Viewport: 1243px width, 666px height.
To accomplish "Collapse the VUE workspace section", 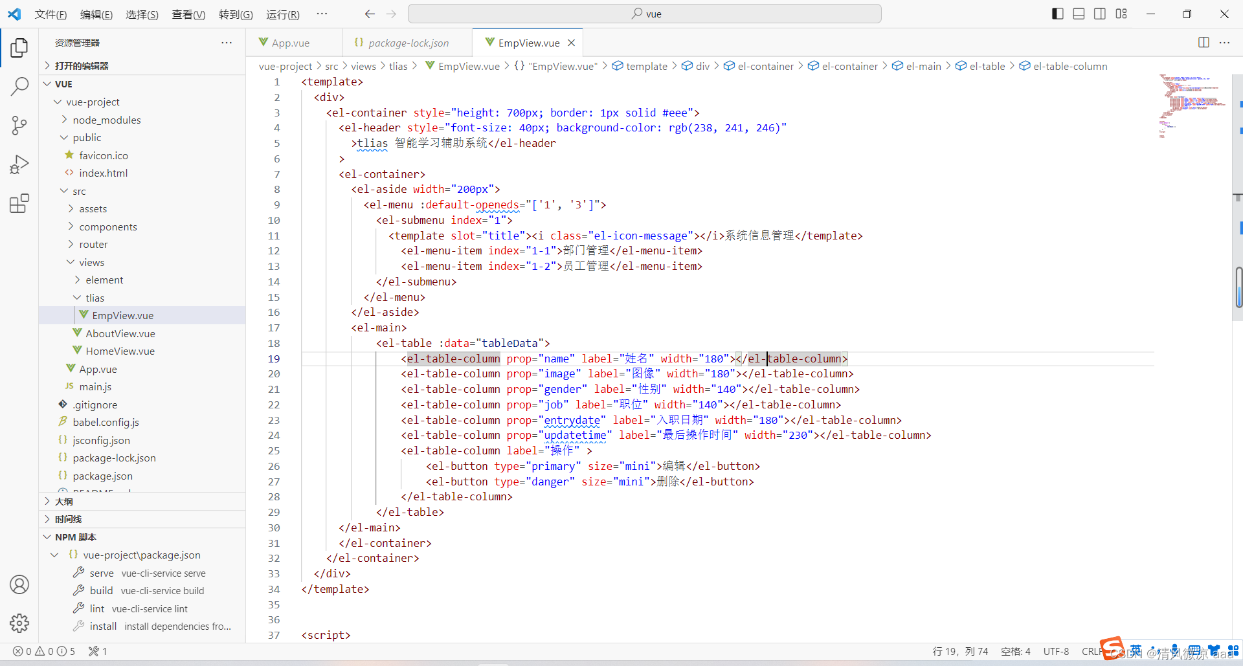I will 142,84.
